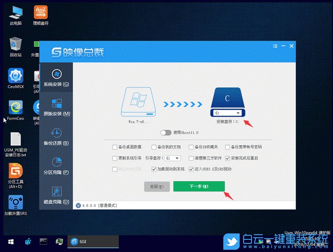Image resolution: width=333 pixels, height=252 pixels.
Task: Click the green 下一步 button
Action: point(199,187)
